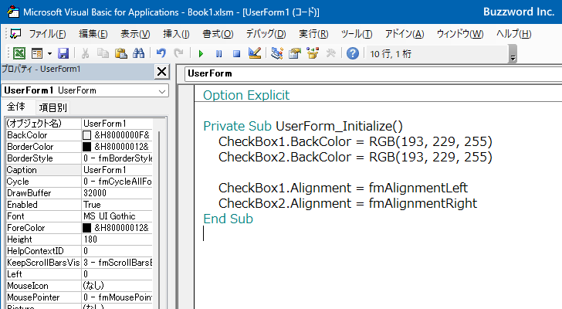Run the macro with the green play icon
This screenshot has height=309, width=562.
click(x=201, y=54)
